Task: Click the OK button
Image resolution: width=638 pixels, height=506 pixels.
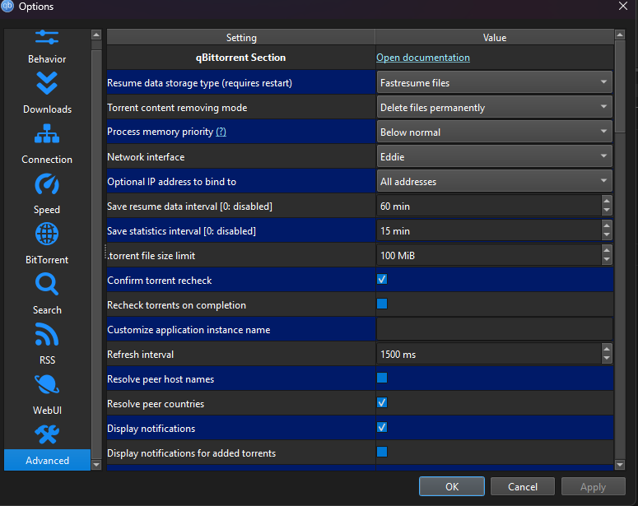Action: tap(452, 486)
